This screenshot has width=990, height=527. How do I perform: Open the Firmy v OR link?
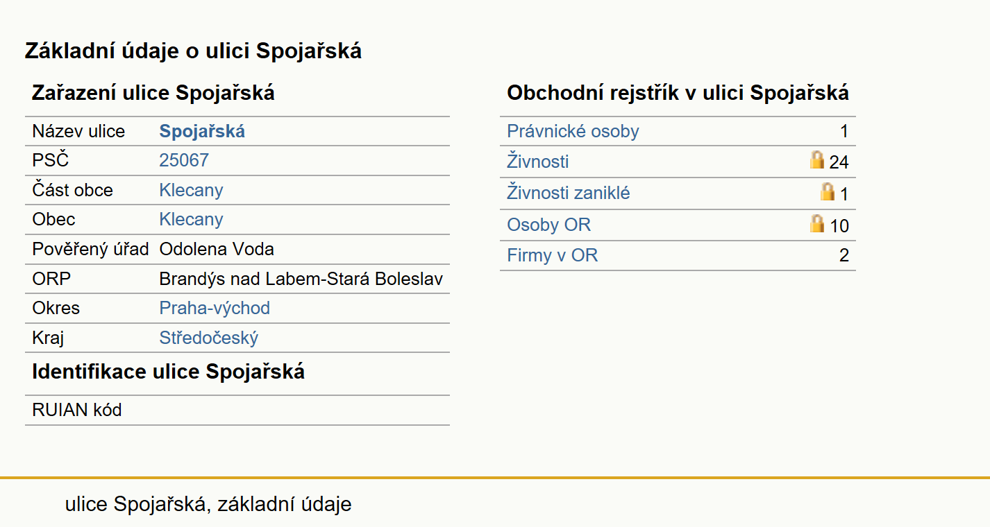click(x=553, y=256)
